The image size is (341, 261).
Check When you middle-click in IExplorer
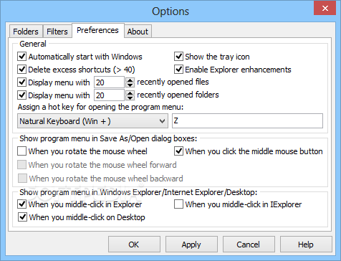coord(178,204)
